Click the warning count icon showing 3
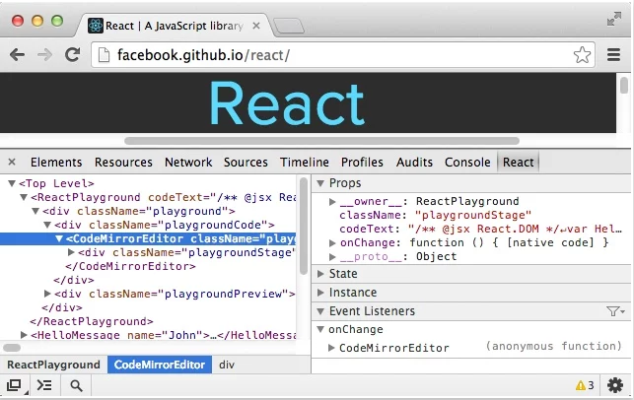The width and height of the screenshot is (634, 400). point(585,385)
